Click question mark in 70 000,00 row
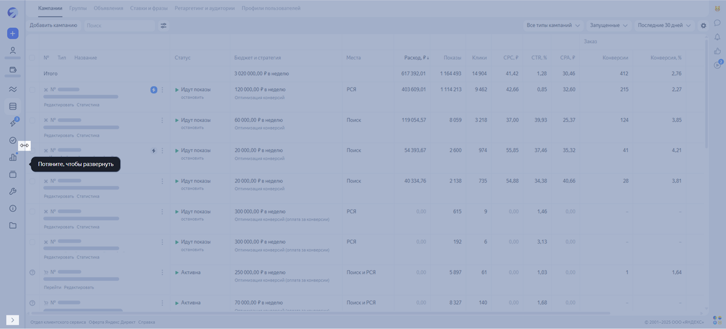726x329 pixels. point(32,303)
